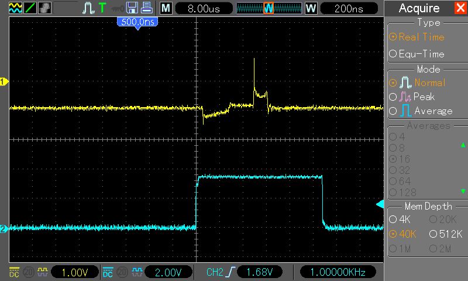Screen dimensions: 468x281
Task: Click the CH2 DC coupling icon
Action: (x=108, y=272)
